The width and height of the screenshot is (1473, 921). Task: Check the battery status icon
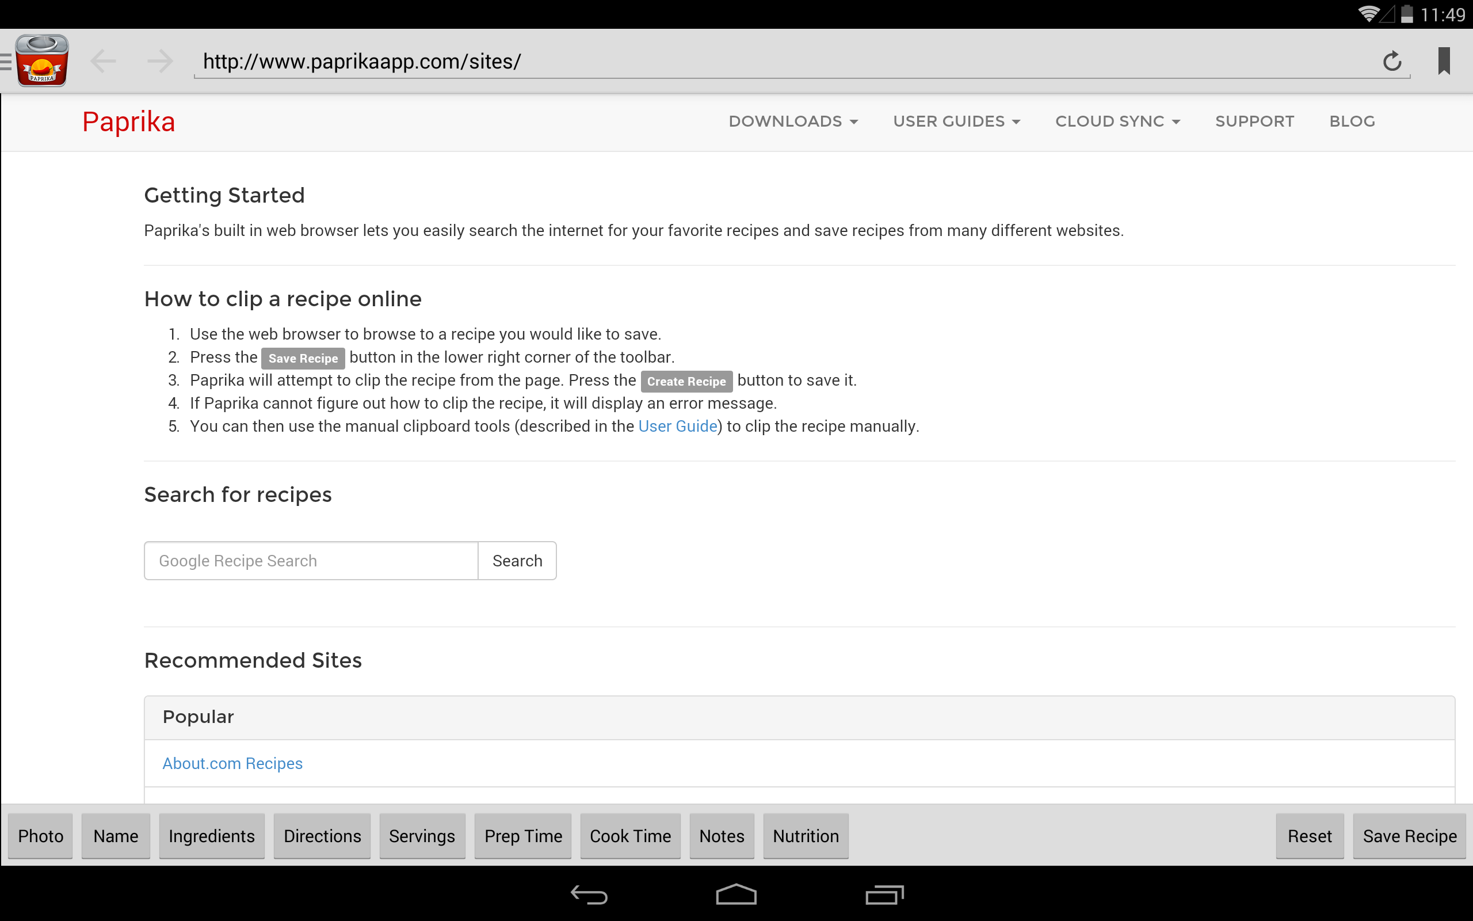(1407, 14)
